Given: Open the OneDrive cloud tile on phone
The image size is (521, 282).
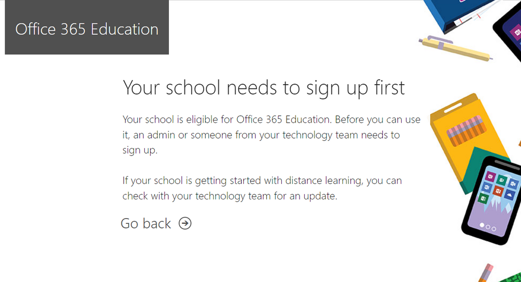Looking at the screenshot, I should tap(510, 195).
